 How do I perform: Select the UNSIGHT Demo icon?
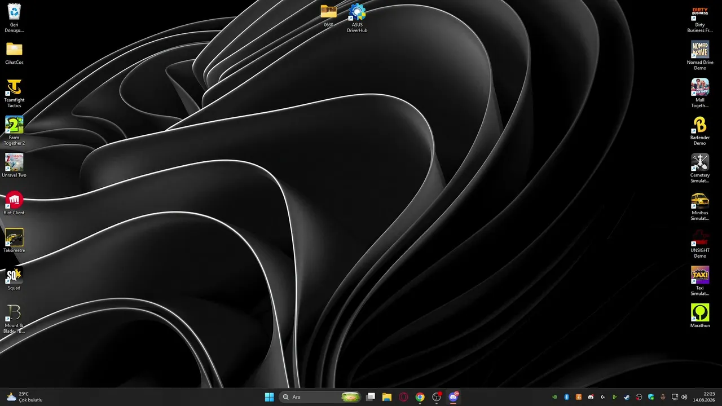pos(700,244)
